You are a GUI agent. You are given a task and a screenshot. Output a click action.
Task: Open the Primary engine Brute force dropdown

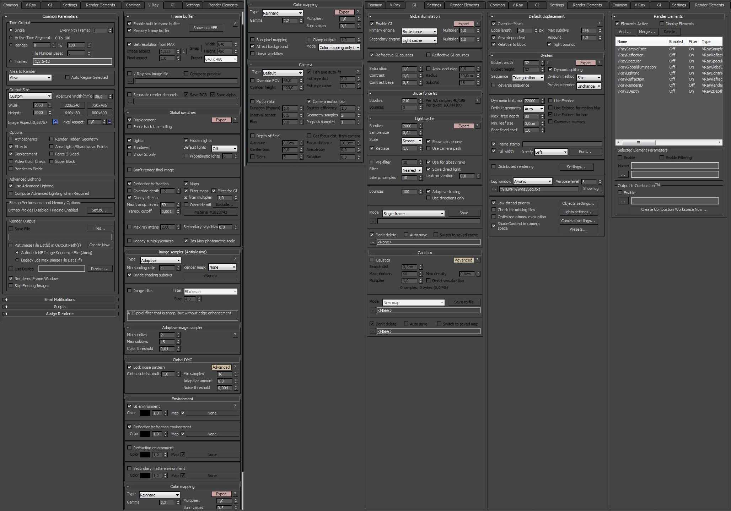[419, 32]
